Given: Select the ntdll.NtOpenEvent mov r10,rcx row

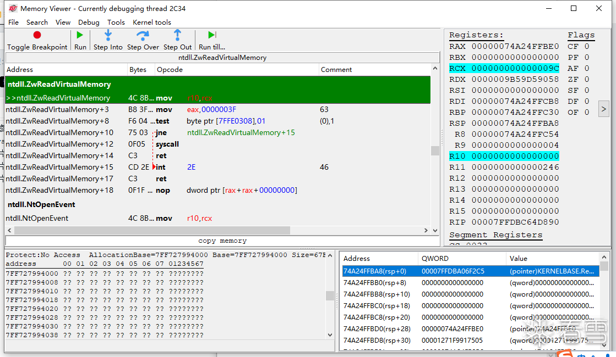Looking at the screenshot, I should click(217, 218).
